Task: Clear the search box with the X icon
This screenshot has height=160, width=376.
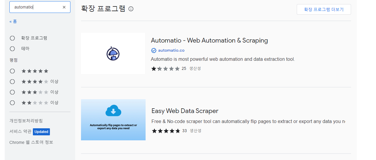Action: [x=64, y=7]
